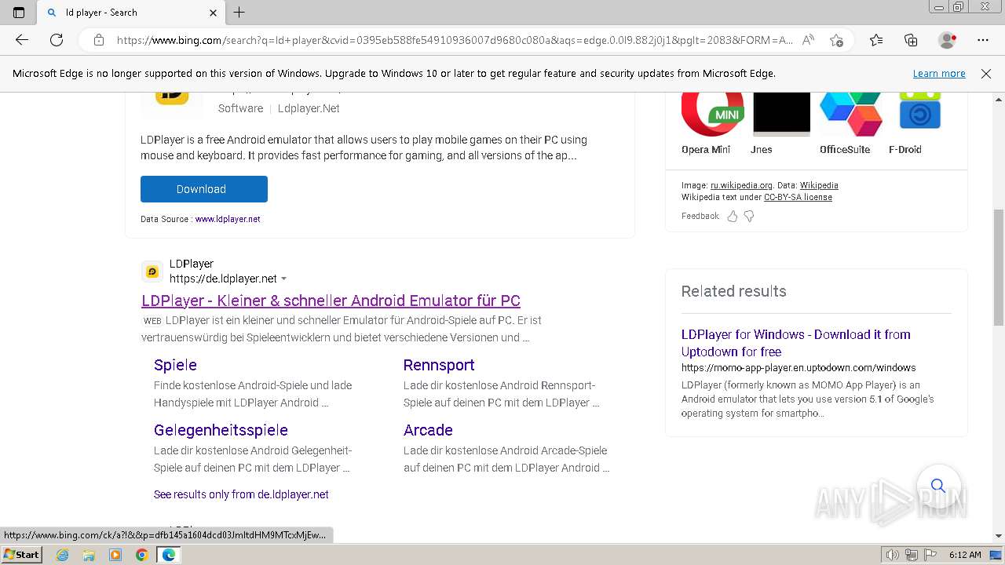The width and height of the screenshot is (1005, 565).
Task: Open LDPlayer Kleiner & schneller Emulator result
Action: pos(331,301)
